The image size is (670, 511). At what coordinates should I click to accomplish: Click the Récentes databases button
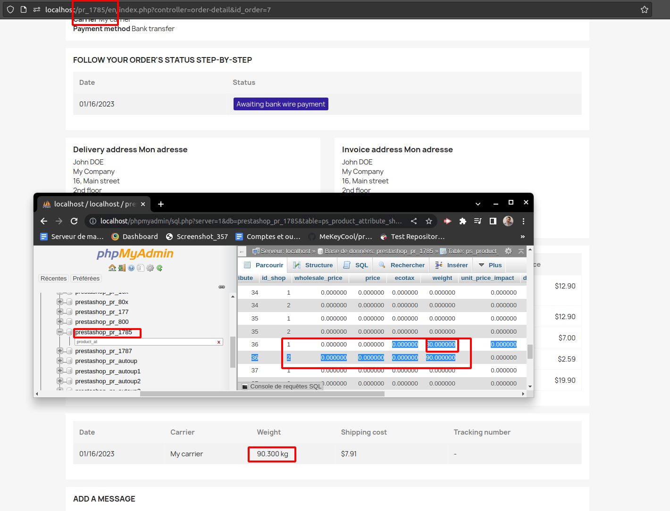53,278
